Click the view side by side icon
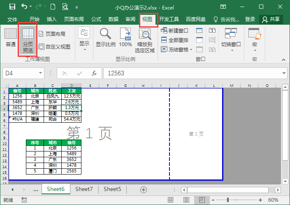The width and height of the screenshot is (290, 205). (212, 30)
